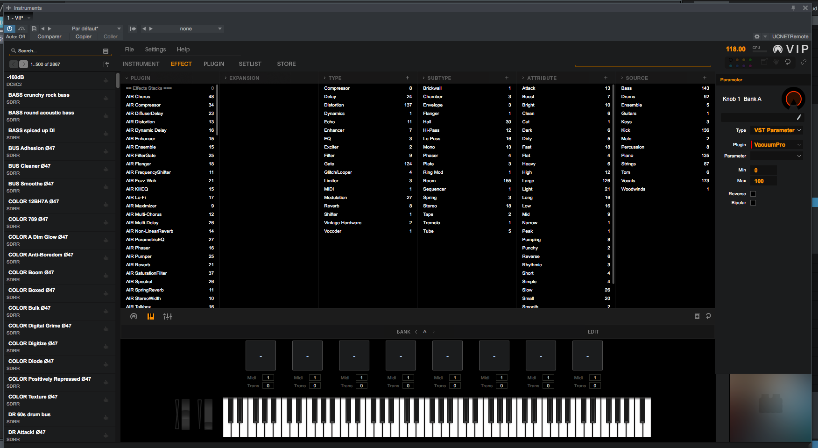Go to next preset before Par défaut
The height and width of the screenshot is (448, 818).
click(x=49, y=28)
